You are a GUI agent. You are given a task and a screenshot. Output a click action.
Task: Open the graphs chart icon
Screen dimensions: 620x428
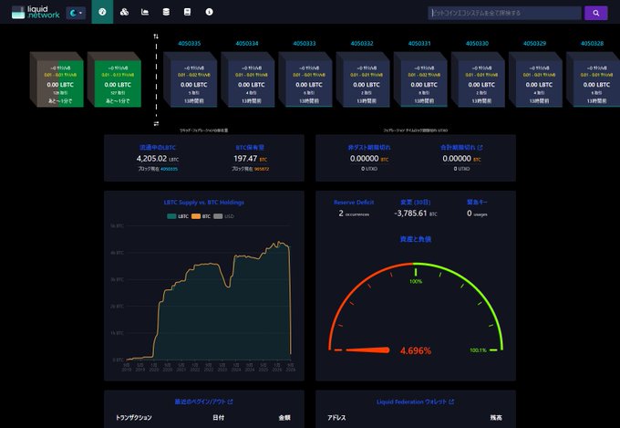145,12
